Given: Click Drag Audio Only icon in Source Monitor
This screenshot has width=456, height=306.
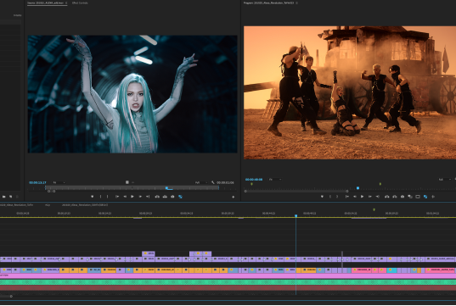Looking at the screenshot, I should point(132,182).
